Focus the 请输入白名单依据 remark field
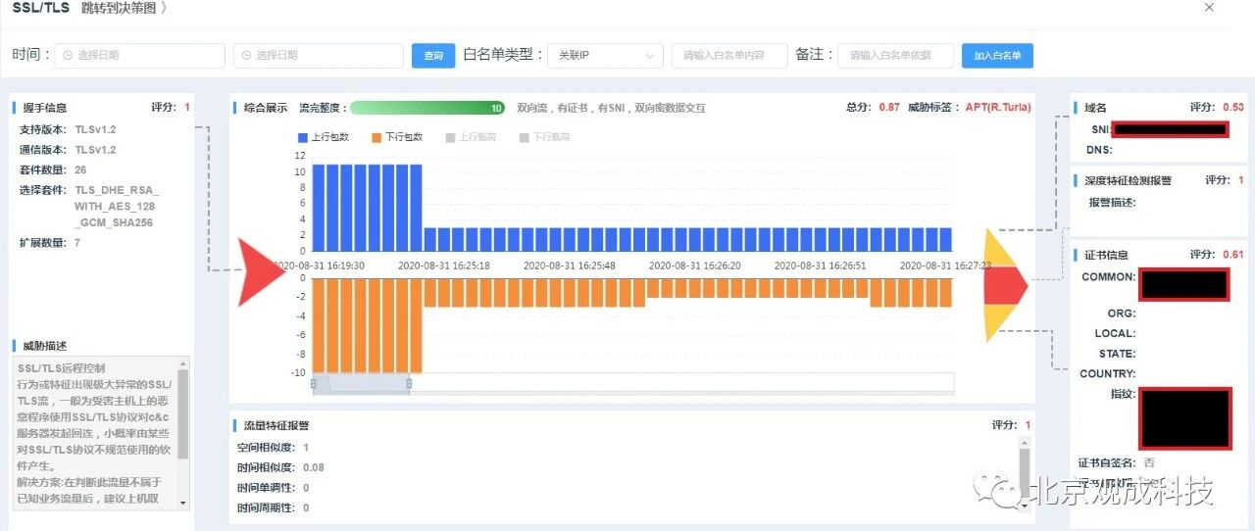1255x531 pixels. [896, 56]
